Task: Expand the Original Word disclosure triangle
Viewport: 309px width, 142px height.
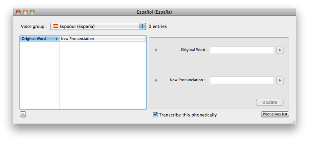Action: (156, 50)
